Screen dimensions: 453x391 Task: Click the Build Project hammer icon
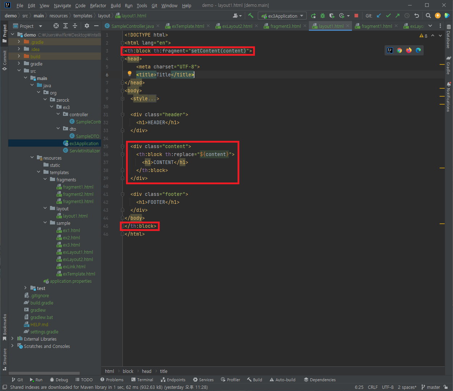251,16
